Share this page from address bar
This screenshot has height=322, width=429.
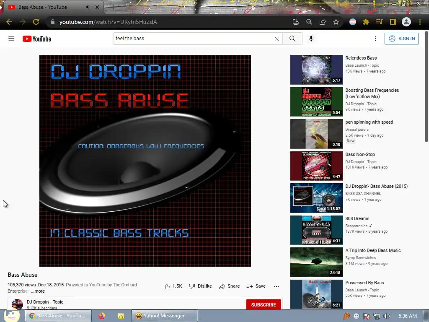click(323, 22)
